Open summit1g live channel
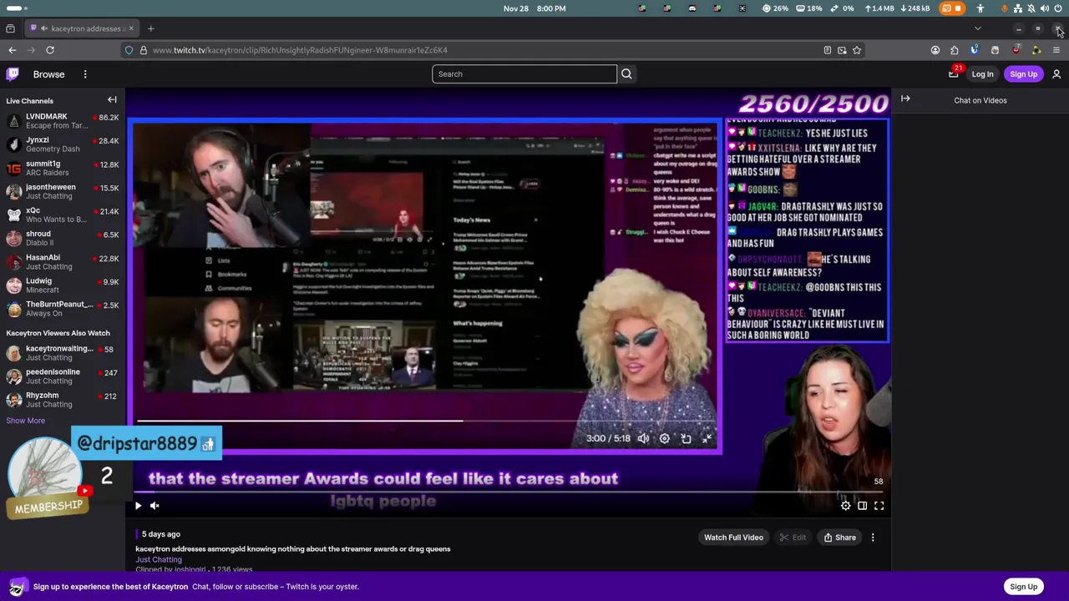The height and width of the screenshot is (601, 1069). click(63, 168)
